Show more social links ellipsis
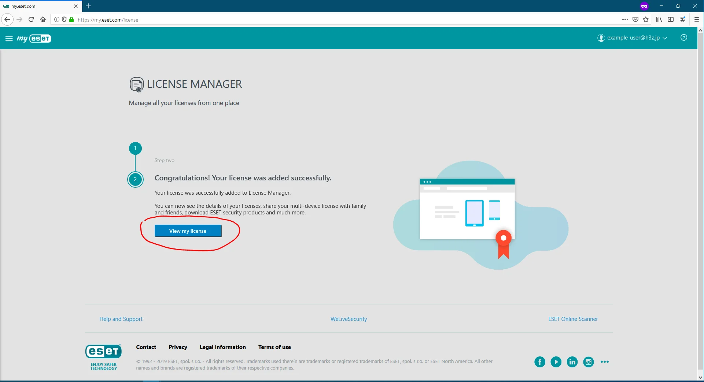Image resolution: width=704 pixels, height=382 pixels. point(604,362)
